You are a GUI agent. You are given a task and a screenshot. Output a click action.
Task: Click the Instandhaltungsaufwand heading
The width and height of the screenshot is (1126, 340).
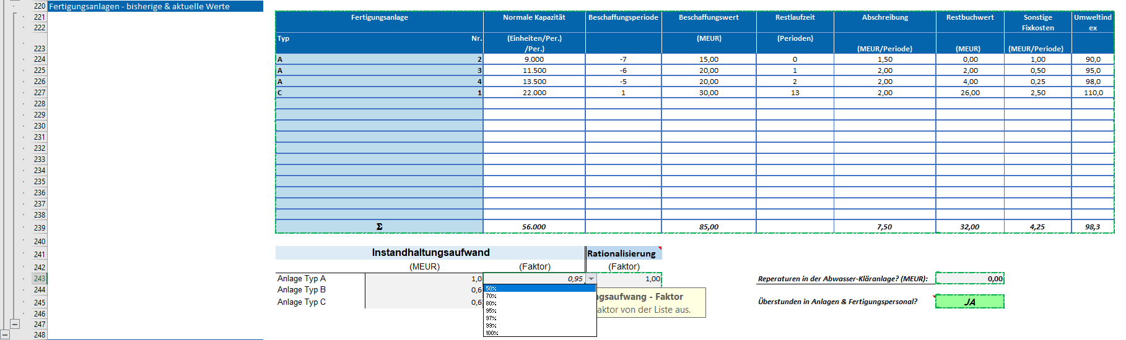430,253
